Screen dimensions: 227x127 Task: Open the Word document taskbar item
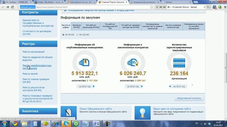[x=97, y=124]
